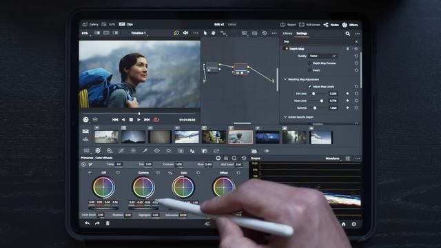Select the hand pan tool in node editor
Screen dimensions: 441x248
(x=214, y=33)
